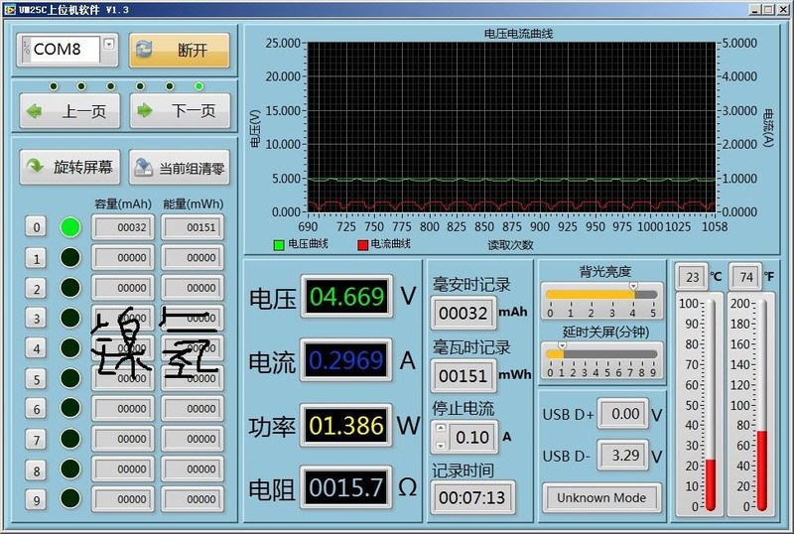Click the app icon in title bar
The height and width of the screenshot is (534, 794).
coord(9,8)
